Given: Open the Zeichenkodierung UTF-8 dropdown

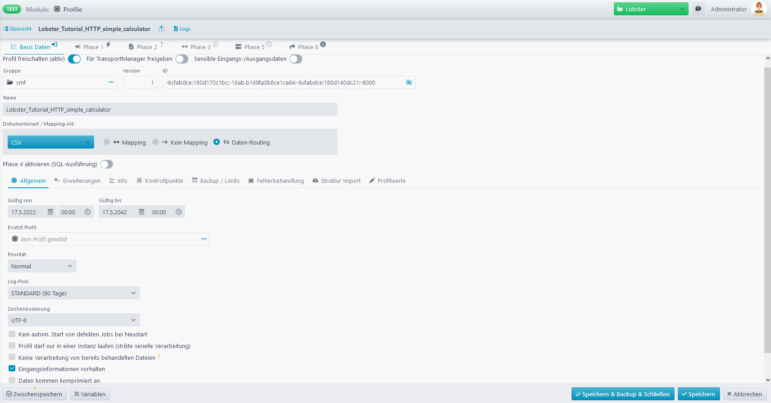Looking at the screenshot, I should click(73, 320).
